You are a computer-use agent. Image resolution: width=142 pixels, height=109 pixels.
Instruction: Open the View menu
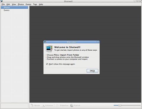14,4
